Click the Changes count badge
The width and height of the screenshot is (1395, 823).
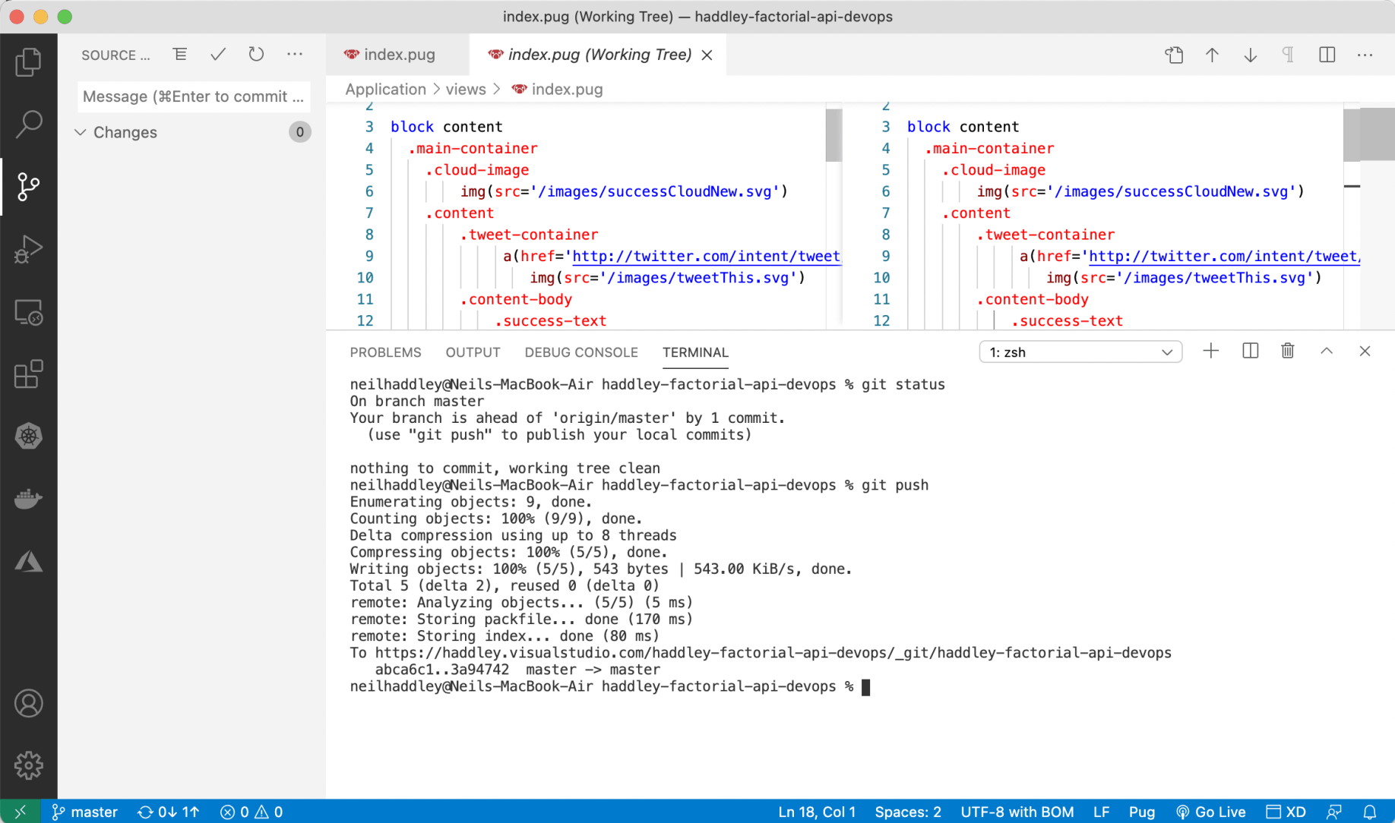(x=299, y=132)
